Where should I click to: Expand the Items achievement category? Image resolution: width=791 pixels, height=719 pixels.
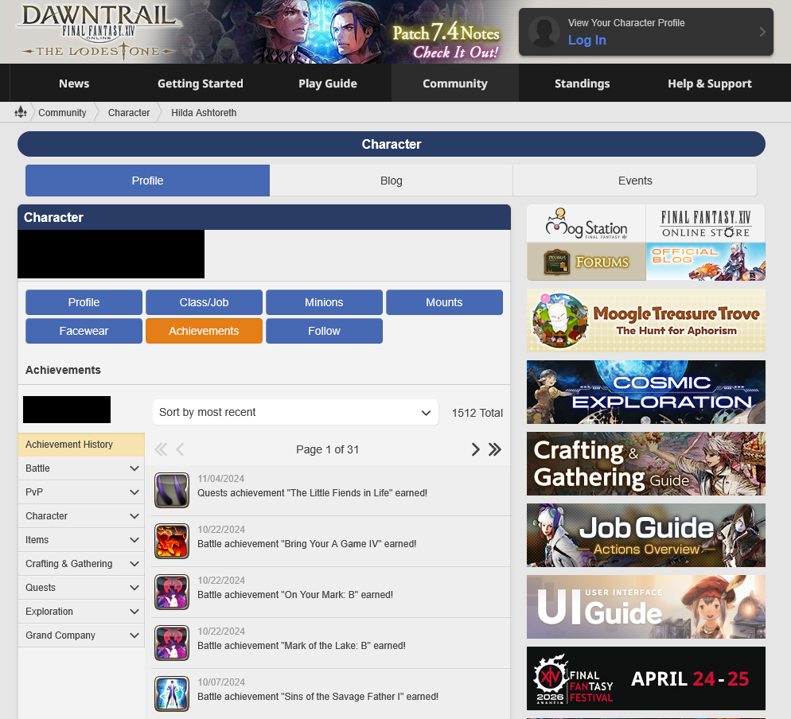tap(80, 540)
